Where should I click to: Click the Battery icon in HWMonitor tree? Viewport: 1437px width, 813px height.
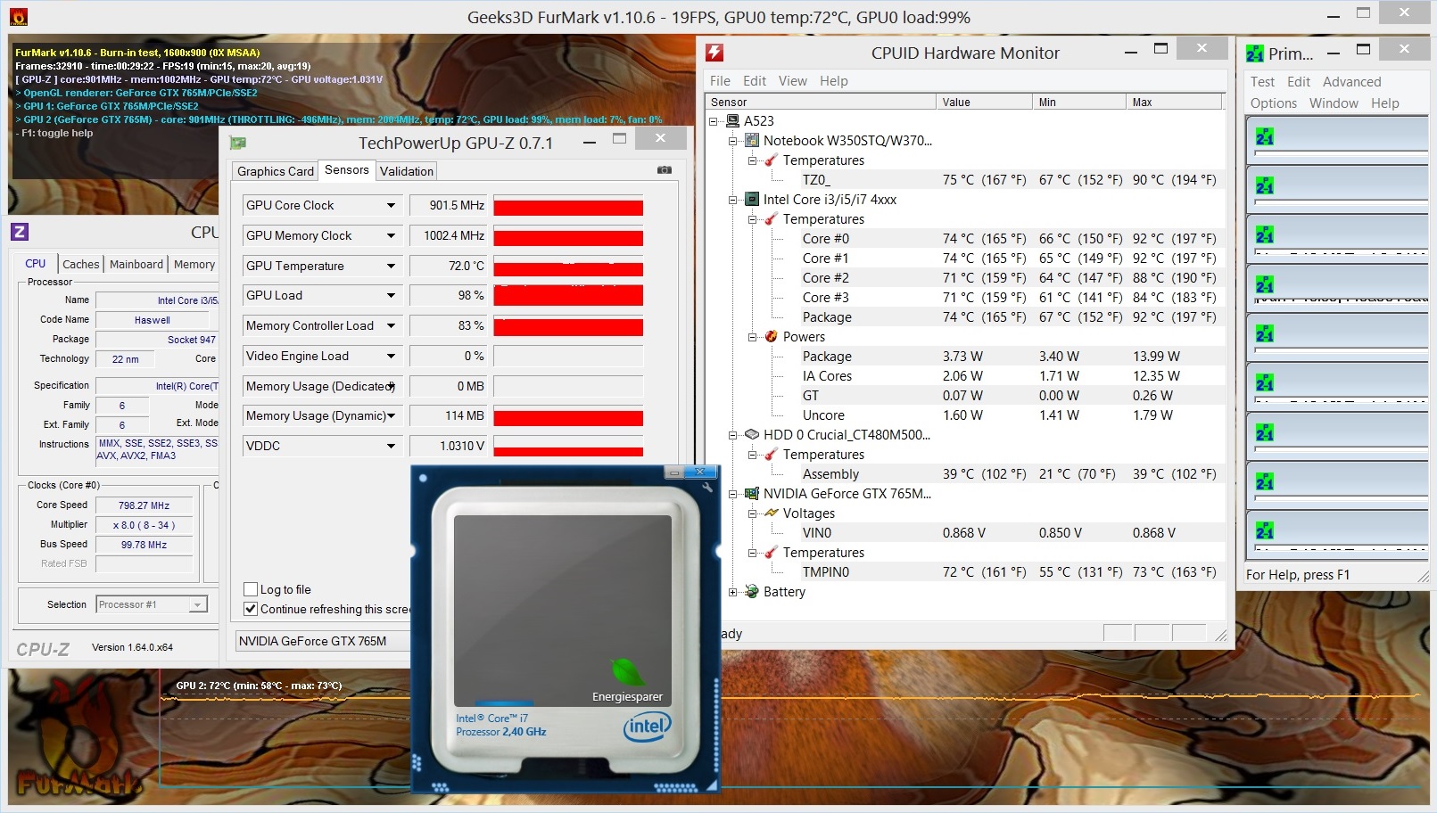pos(752,591)
